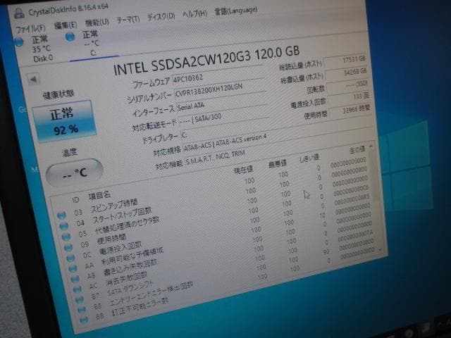Select the 利用可能な予備領域 attribute row
Screen dimensions: 451x338
219,236
